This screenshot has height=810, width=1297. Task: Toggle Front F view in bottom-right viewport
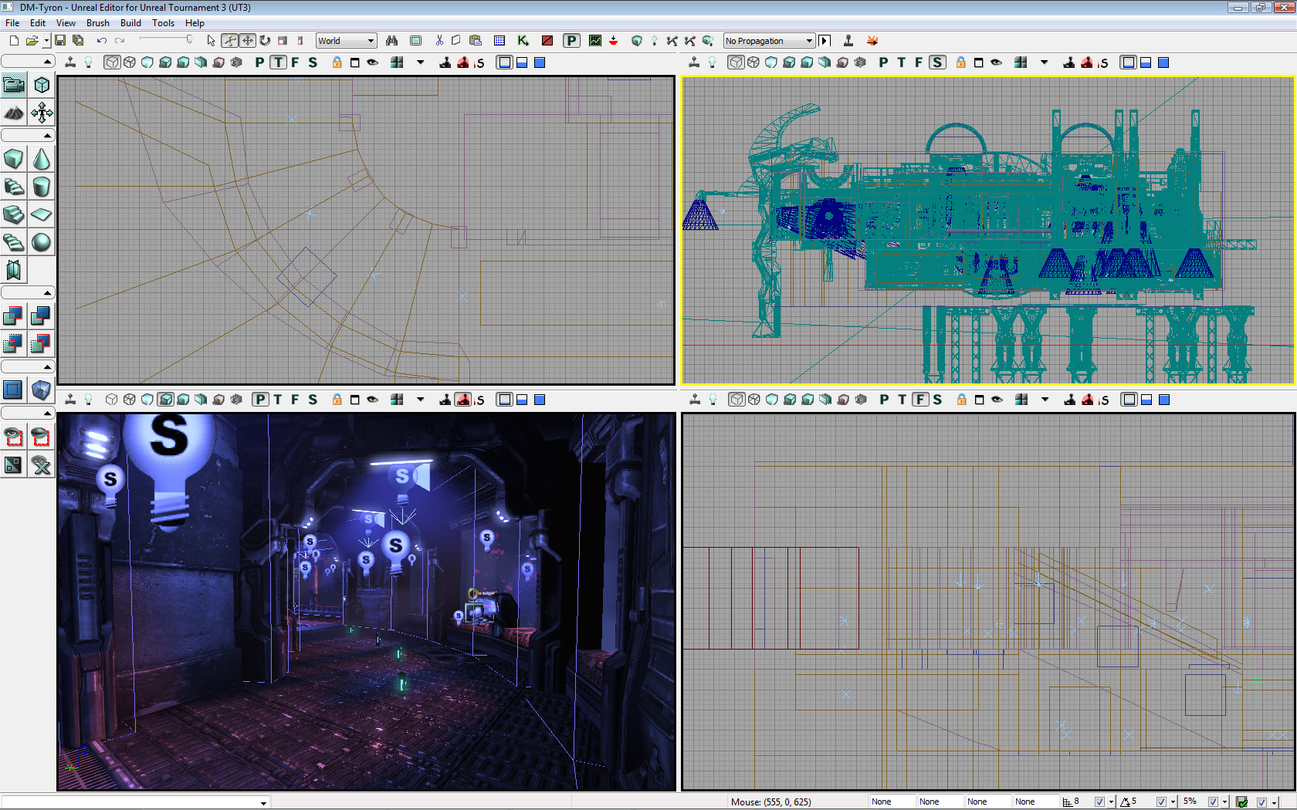point(920,400)
